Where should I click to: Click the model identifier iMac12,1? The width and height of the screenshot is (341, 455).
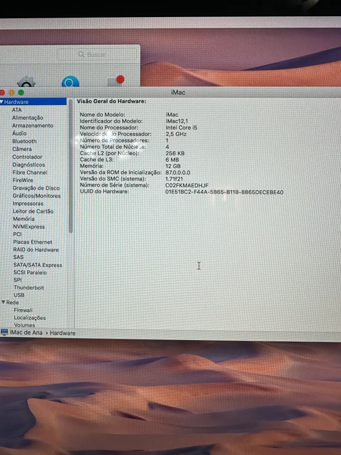(177, 121)
